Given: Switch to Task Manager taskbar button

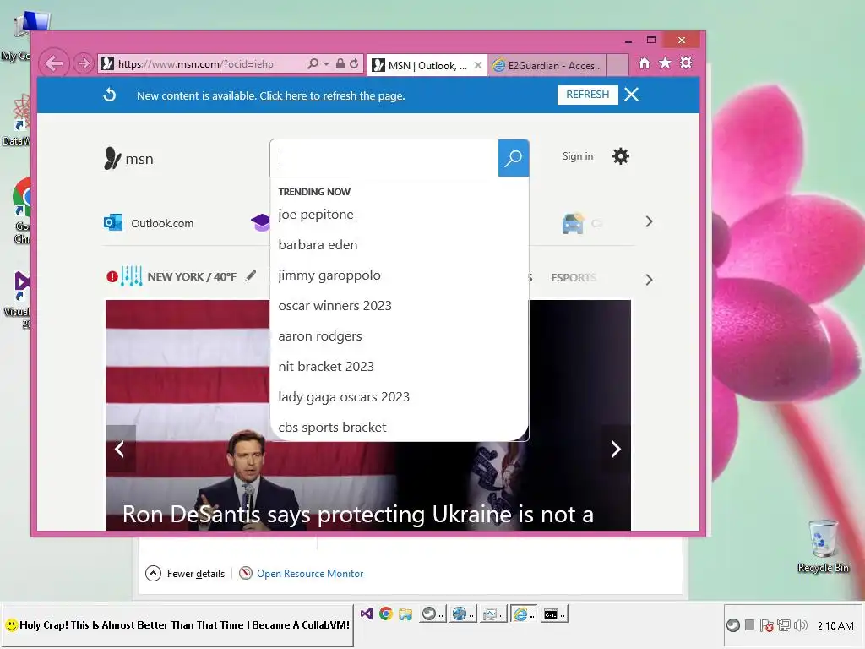Looking at the screenshot, I should coord(492,614).
